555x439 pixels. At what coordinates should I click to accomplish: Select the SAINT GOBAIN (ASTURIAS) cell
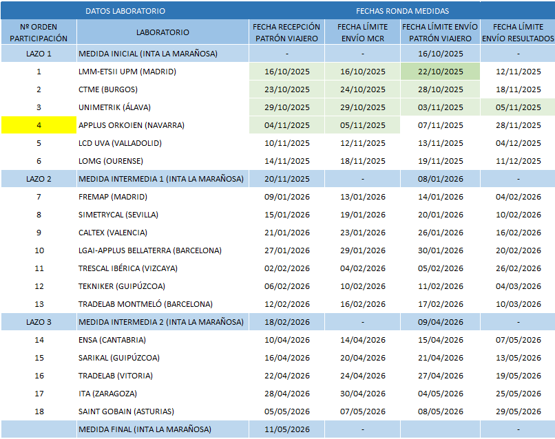(x=126, y=411)
